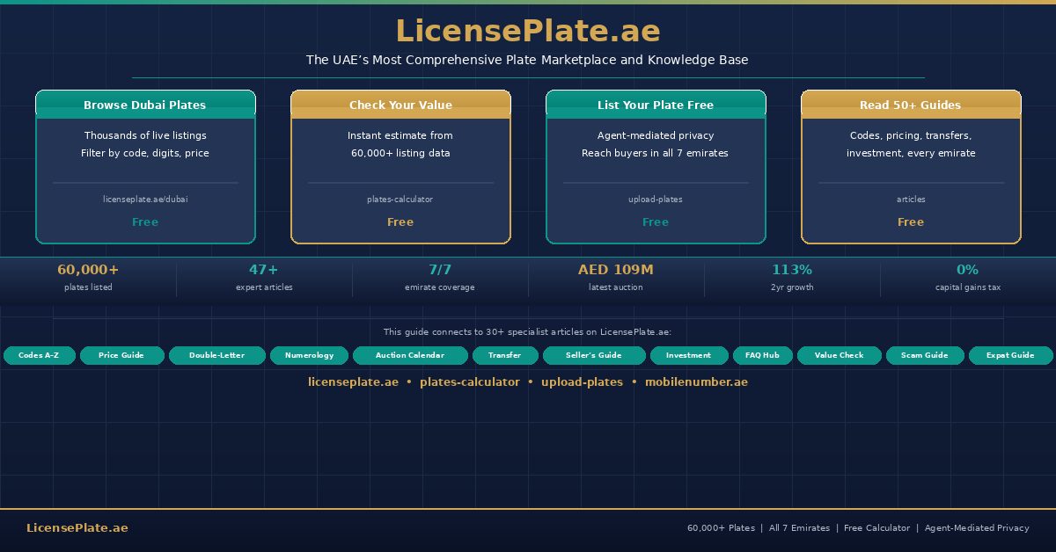The image size is (1056, 552).
Task: Open the Codes A-Z article pill
Action: click(40, 355)
